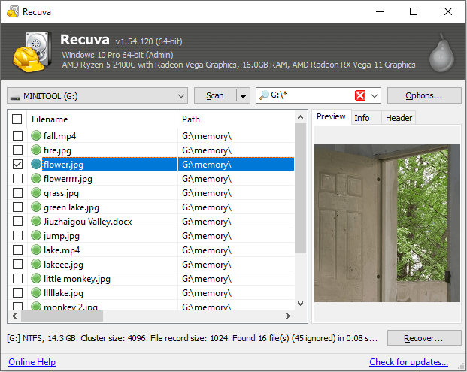
Task: Select the fall.mp4 filename
Action: (x=59, y=136)
